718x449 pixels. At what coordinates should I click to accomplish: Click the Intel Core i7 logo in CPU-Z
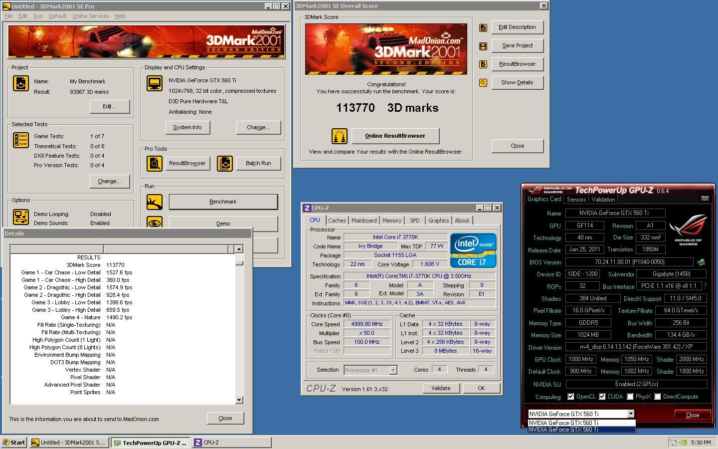(x=473, y=250)
